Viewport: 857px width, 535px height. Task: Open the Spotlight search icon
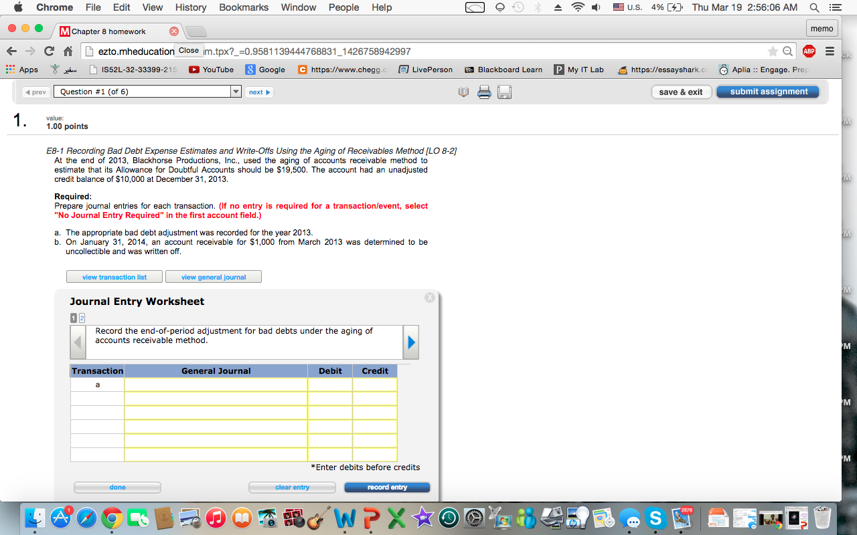(814, 7)
